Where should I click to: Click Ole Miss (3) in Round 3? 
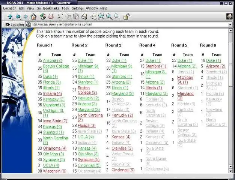[122, 148]
